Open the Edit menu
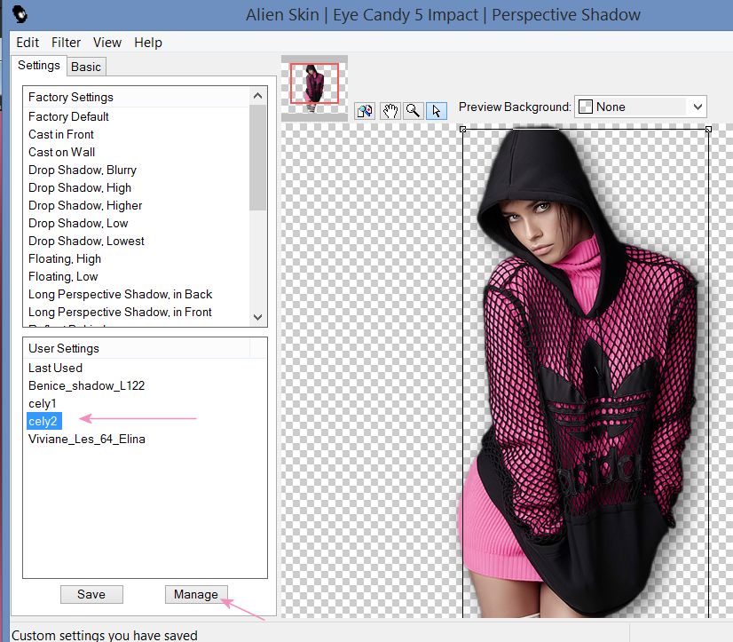733x642 pixels. (28, 43)
